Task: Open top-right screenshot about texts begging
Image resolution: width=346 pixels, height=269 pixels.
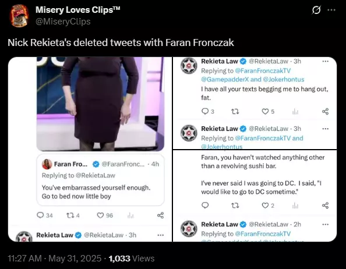Action: 255,102
